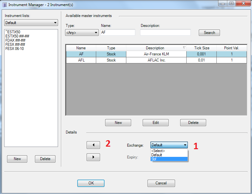The width and height of the screenshot is (252, 194).
Task: Sort by the Type column header
Action: click(x=111, y=48)
